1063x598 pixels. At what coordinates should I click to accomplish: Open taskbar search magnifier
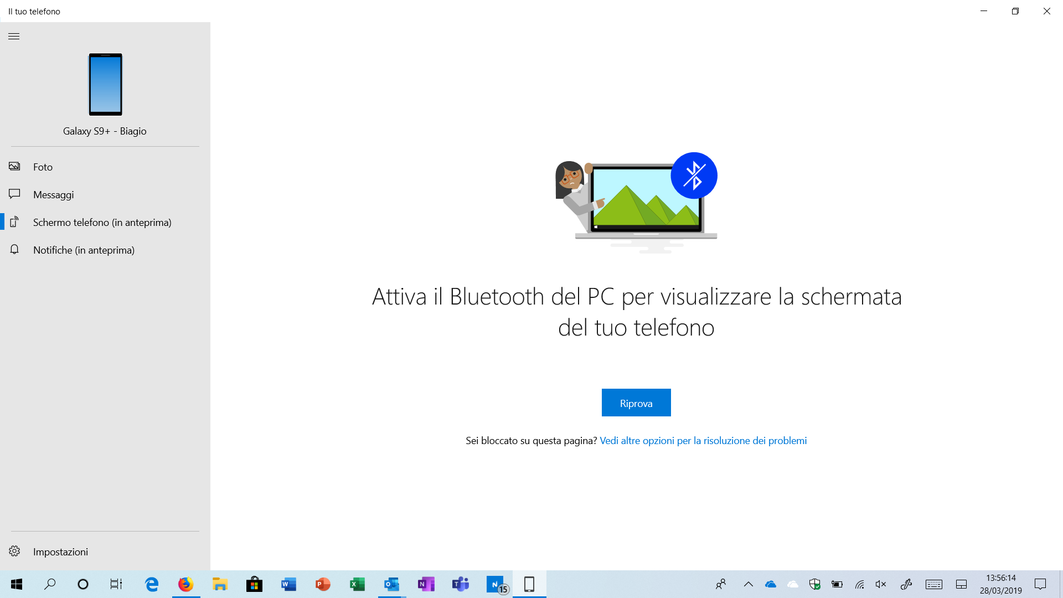[50, 584]
